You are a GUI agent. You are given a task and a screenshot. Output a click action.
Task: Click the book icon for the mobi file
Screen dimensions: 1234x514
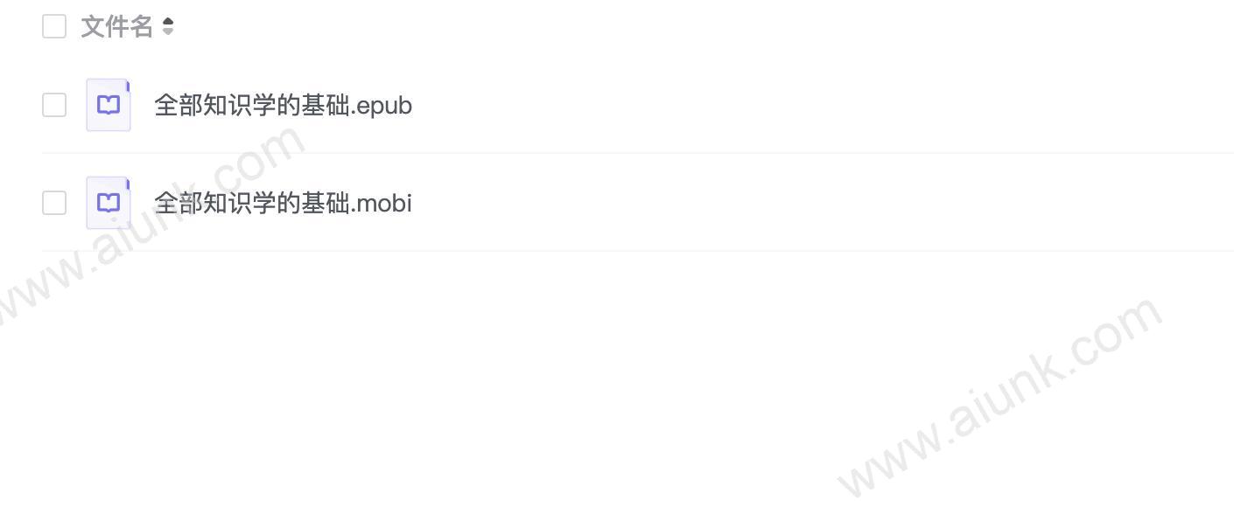click(x=109, y=203)
